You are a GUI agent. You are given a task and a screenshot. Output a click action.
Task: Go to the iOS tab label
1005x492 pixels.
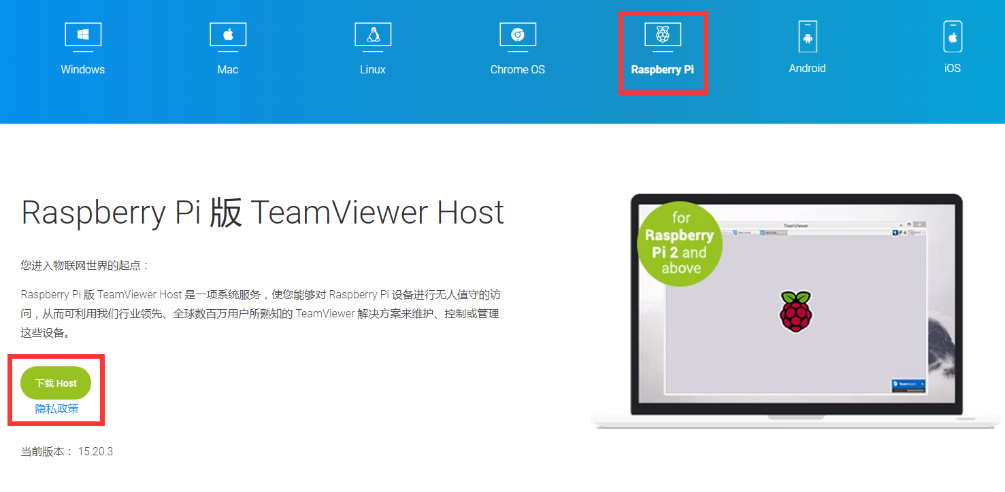click(953, 68)
